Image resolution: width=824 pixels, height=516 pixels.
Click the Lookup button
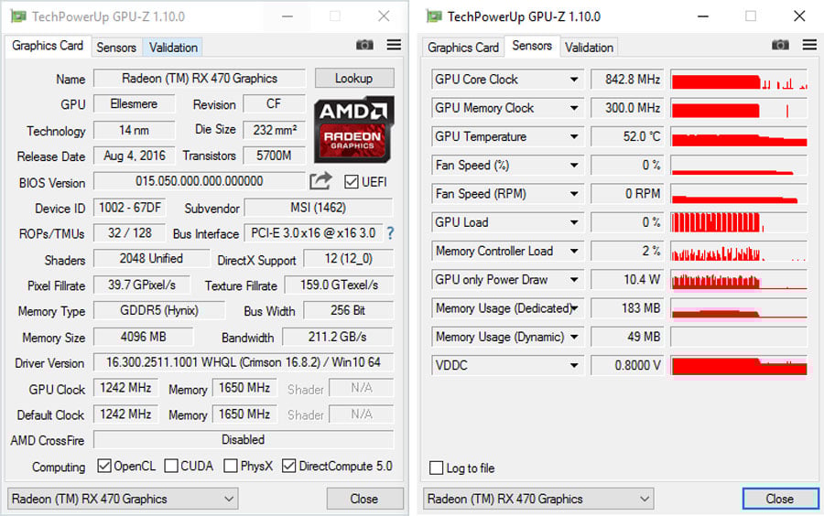354,78
